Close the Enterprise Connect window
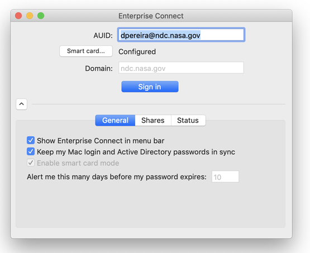Image resolution: width=310 pixels, height=253 pixels. pos(18,16)
